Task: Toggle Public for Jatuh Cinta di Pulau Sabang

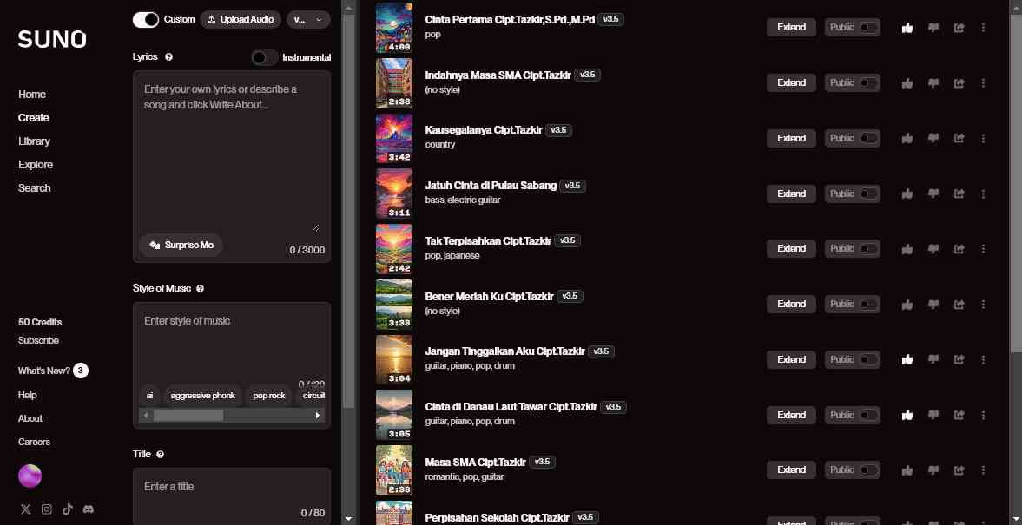Action: [868, 194]
